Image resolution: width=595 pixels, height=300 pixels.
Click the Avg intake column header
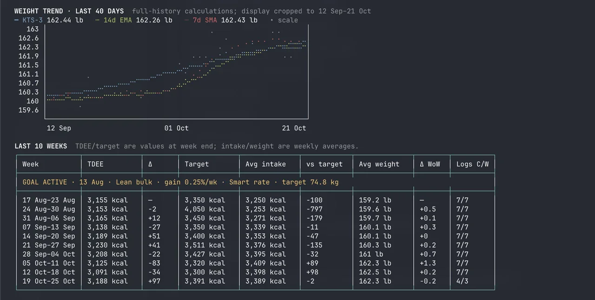tap(266, 164)
